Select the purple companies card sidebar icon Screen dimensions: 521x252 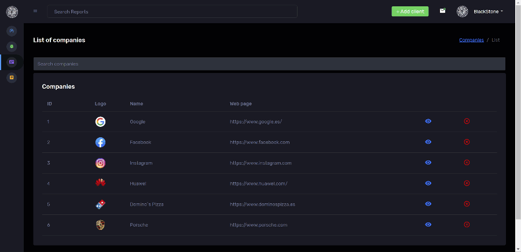(12, 62)
